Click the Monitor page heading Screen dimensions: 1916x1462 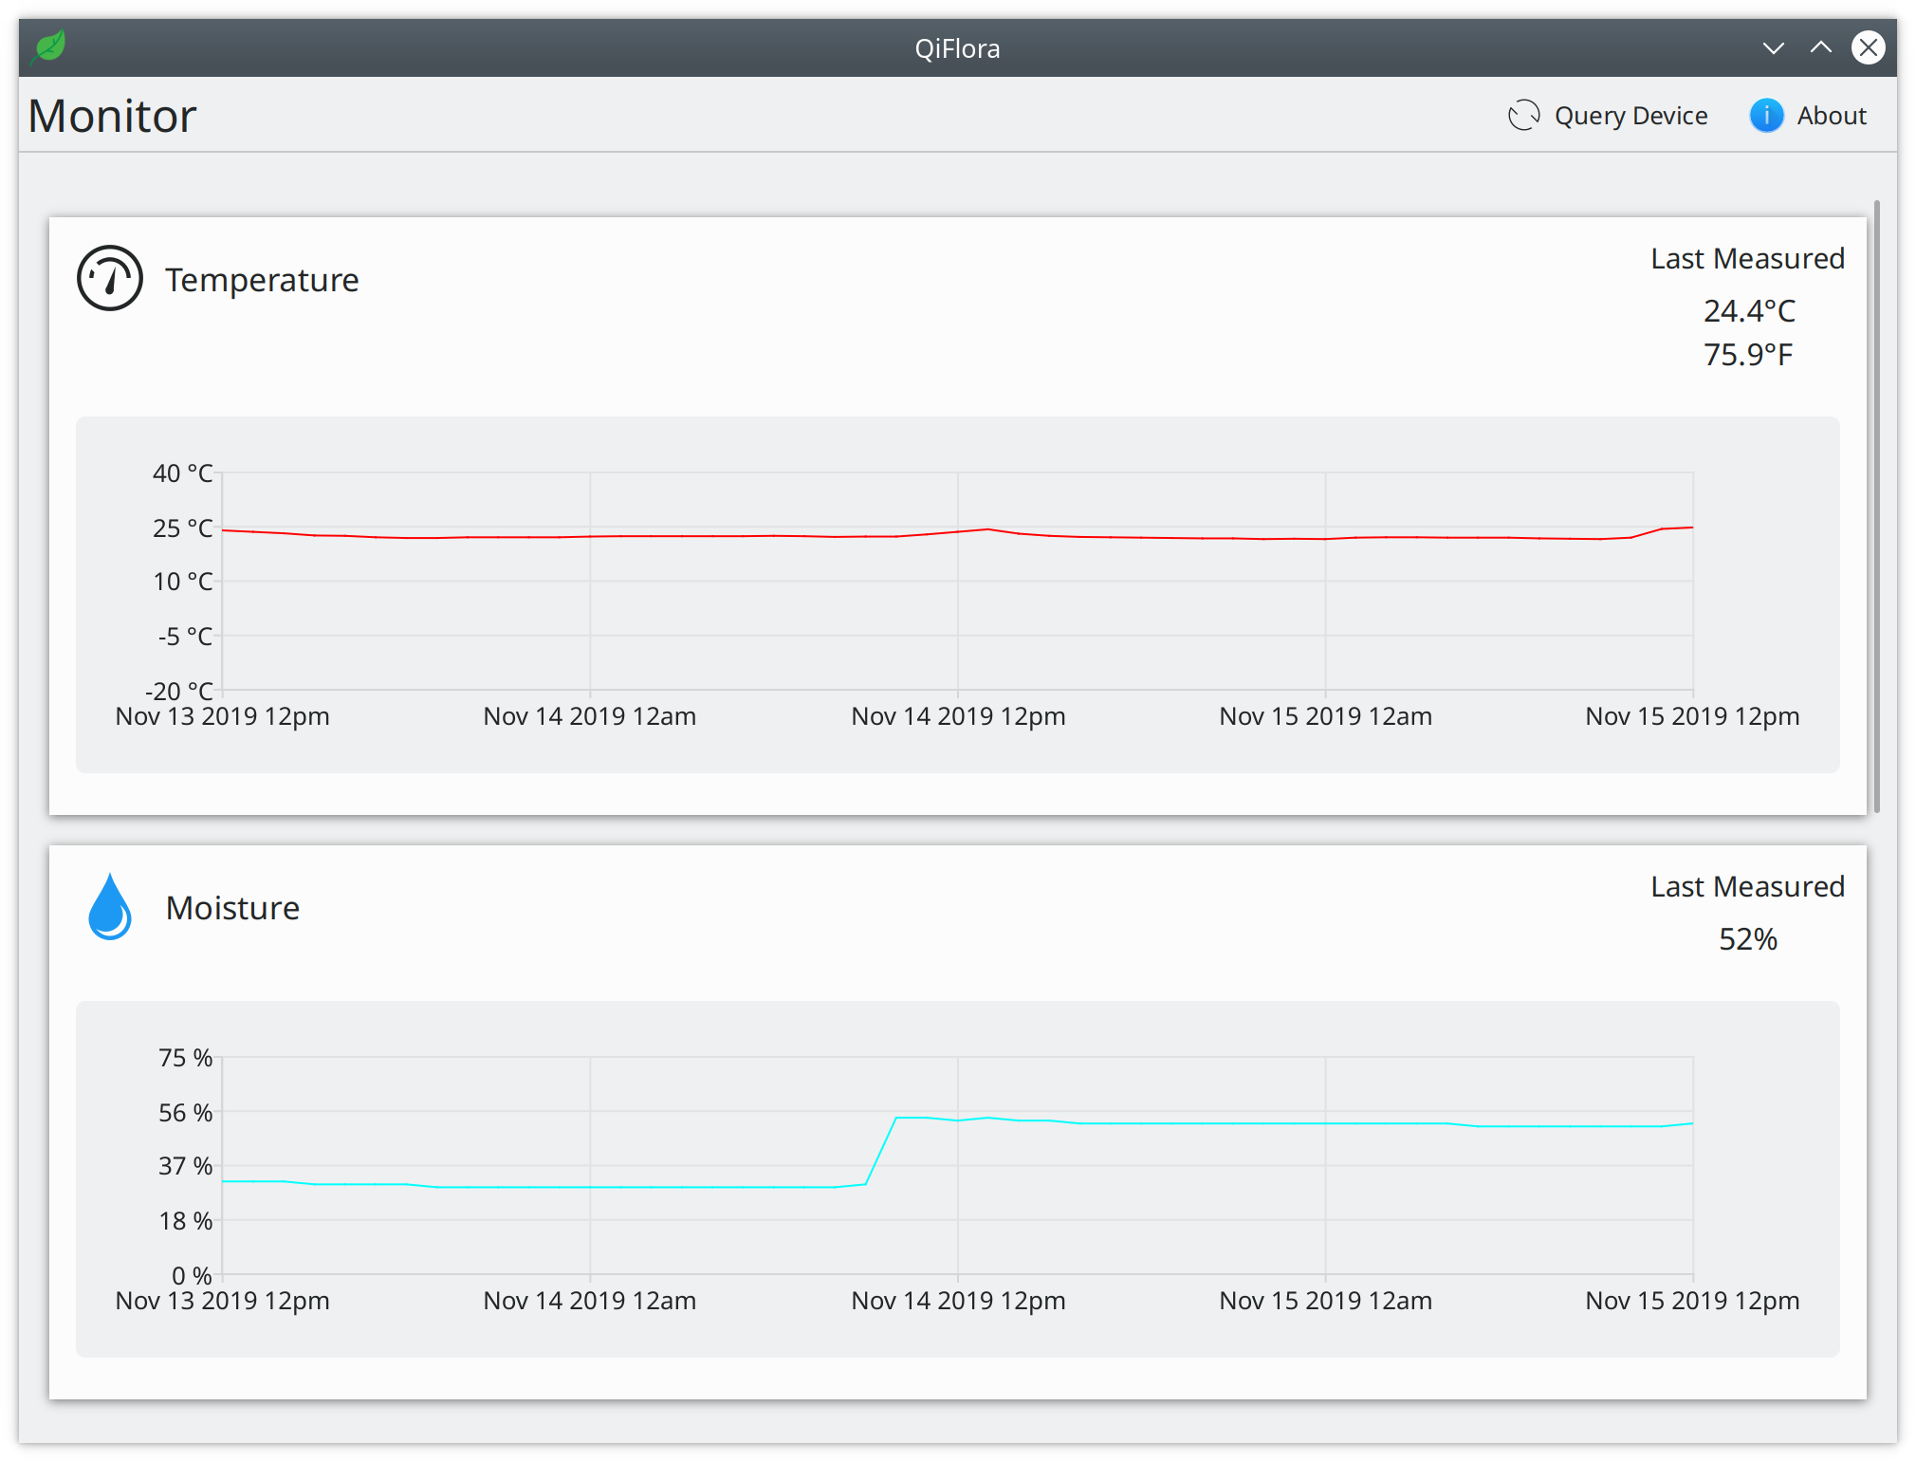pos(112,116)
